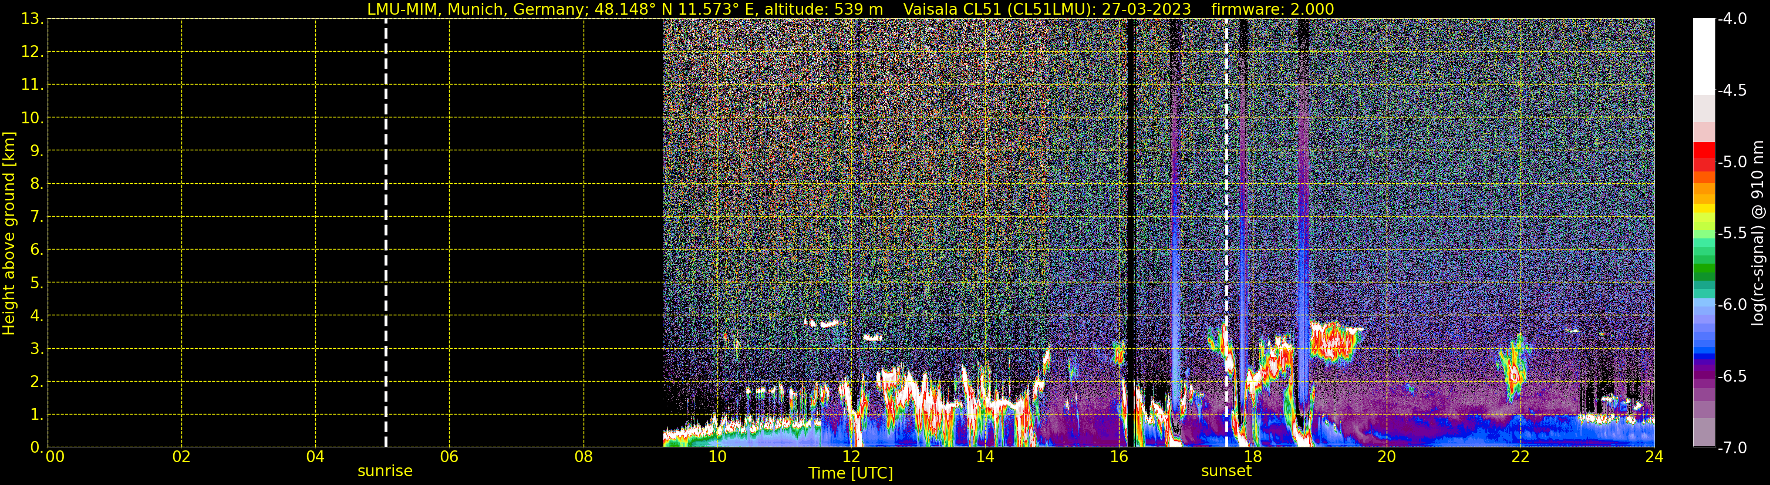Click the time tick label 24
This screenshot has height=485, width=1770.
point(1654,457)
